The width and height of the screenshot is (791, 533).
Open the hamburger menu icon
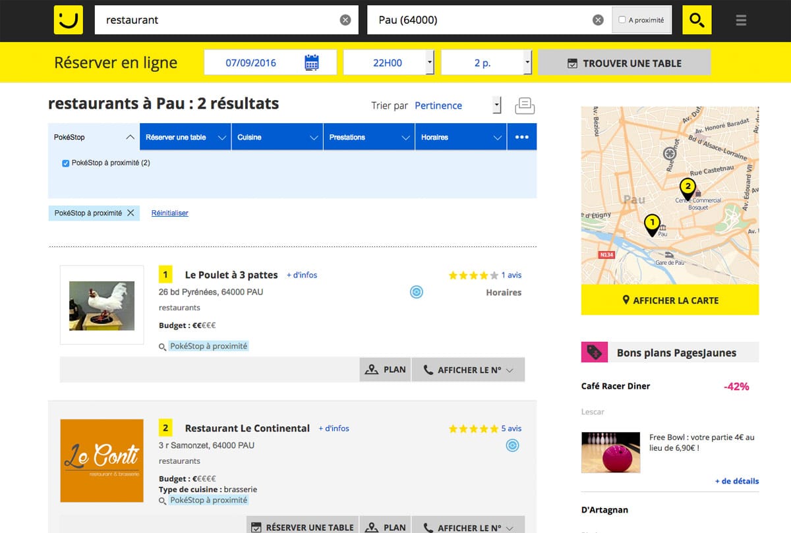pyautogui.click(x=742, y=20)
